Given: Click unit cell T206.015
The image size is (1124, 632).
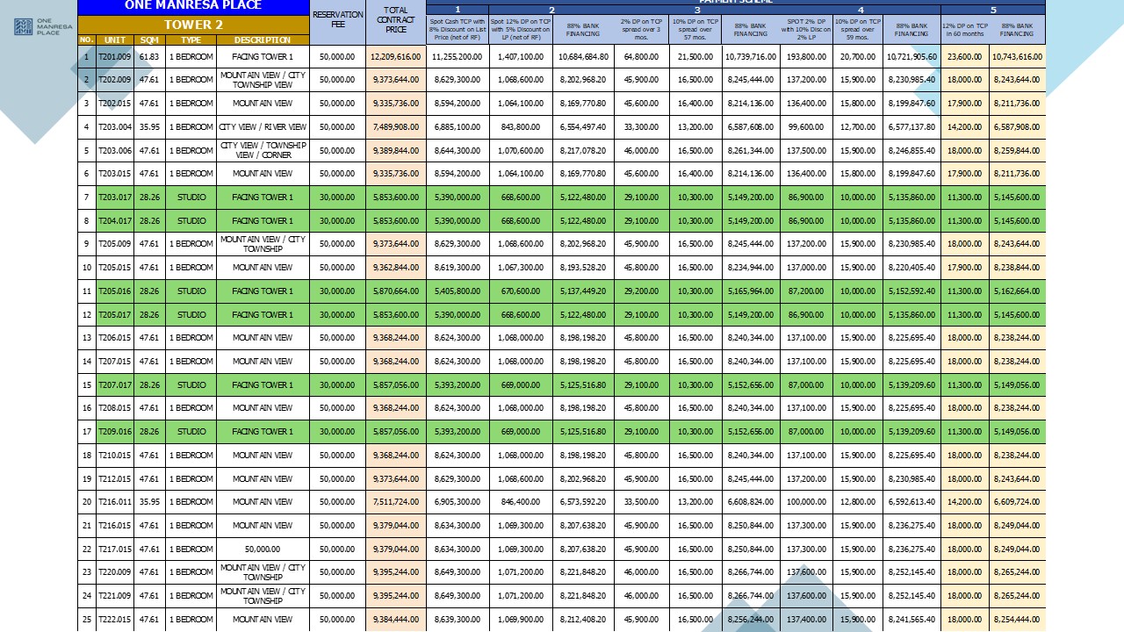Looking at the screenshot, I should [115, 338].
